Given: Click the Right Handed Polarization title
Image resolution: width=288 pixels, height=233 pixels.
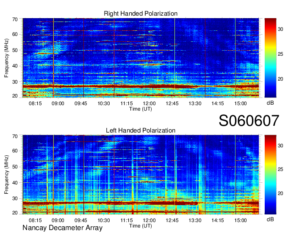Looking at the screenshot, I should [141, 14].
